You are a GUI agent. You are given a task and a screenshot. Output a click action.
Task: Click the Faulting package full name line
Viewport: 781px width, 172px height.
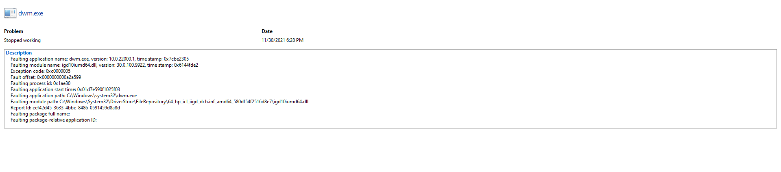click(x=40, y=114)
